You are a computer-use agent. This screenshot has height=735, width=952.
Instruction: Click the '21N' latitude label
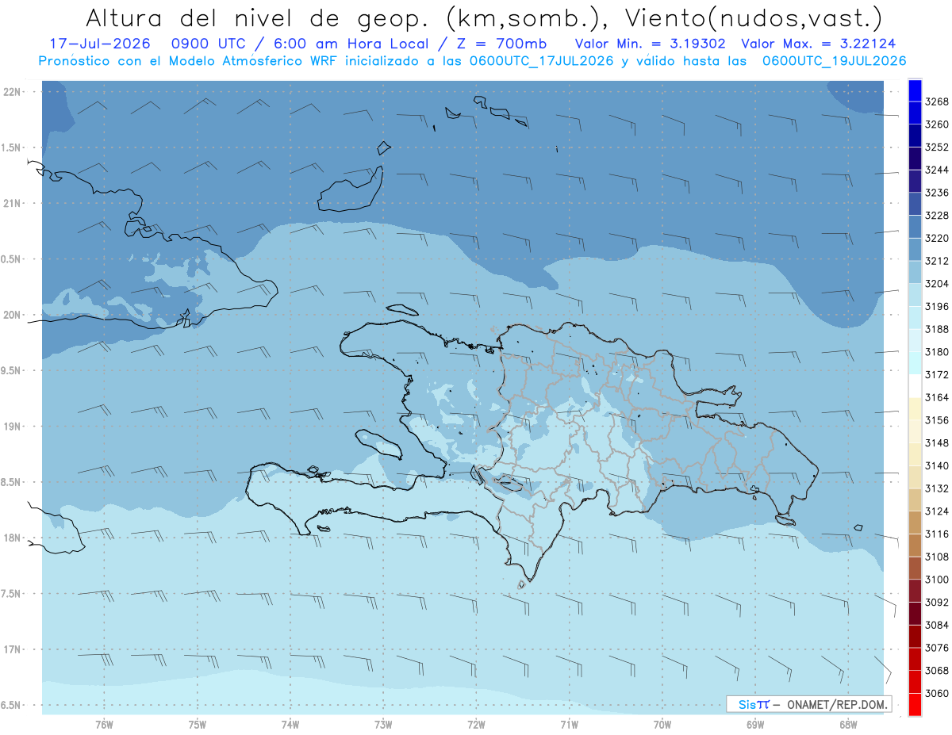pyautogui.click(x=13, y=204)
